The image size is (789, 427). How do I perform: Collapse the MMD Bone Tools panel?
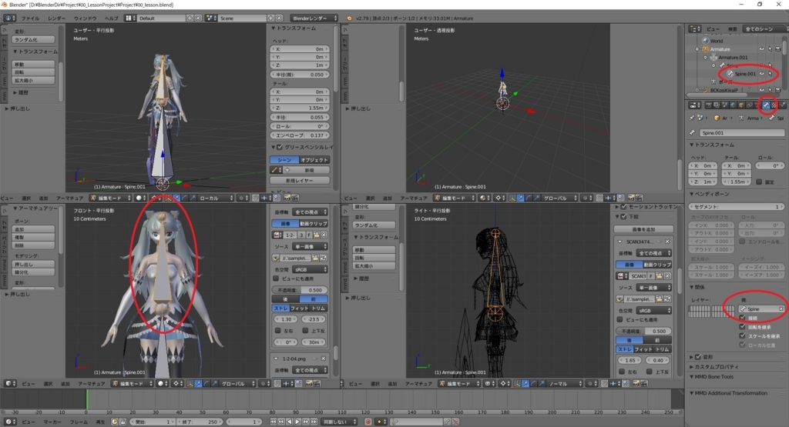coord(692,377)
